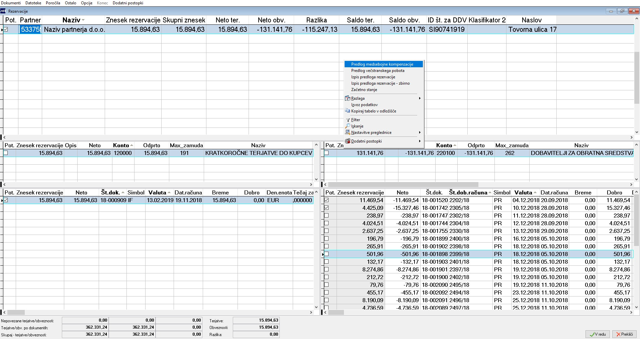This screenshot has width=640, height=339.
Task: Choose Izvoz podatkov in context menu
Action: [x=384, y=105]
